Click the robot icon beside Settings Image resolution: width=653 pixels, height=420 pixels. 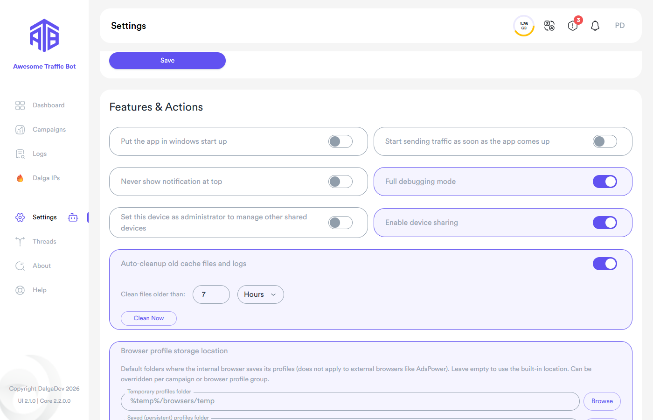point(73,217)
